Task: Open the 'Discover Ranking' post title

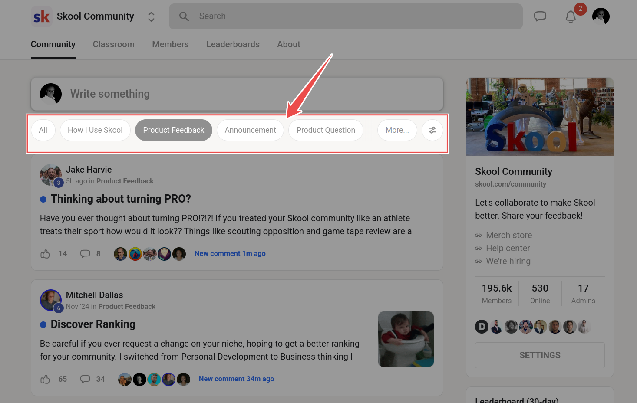Action: [93, 324]
